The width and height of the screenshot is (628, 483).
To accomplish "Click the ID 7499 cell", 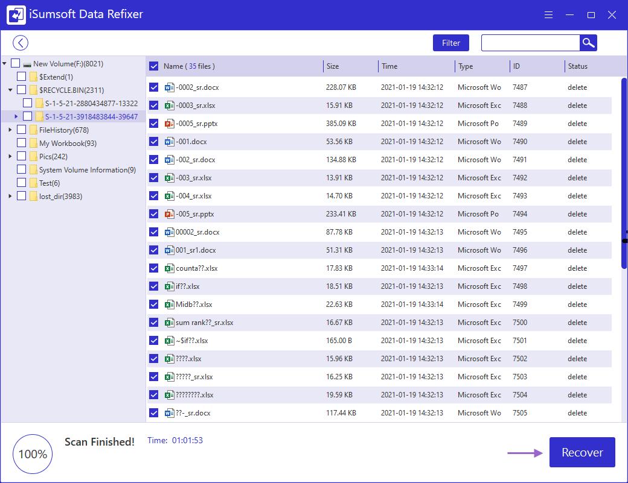I will pyautogui.click(x=520, y=305).
